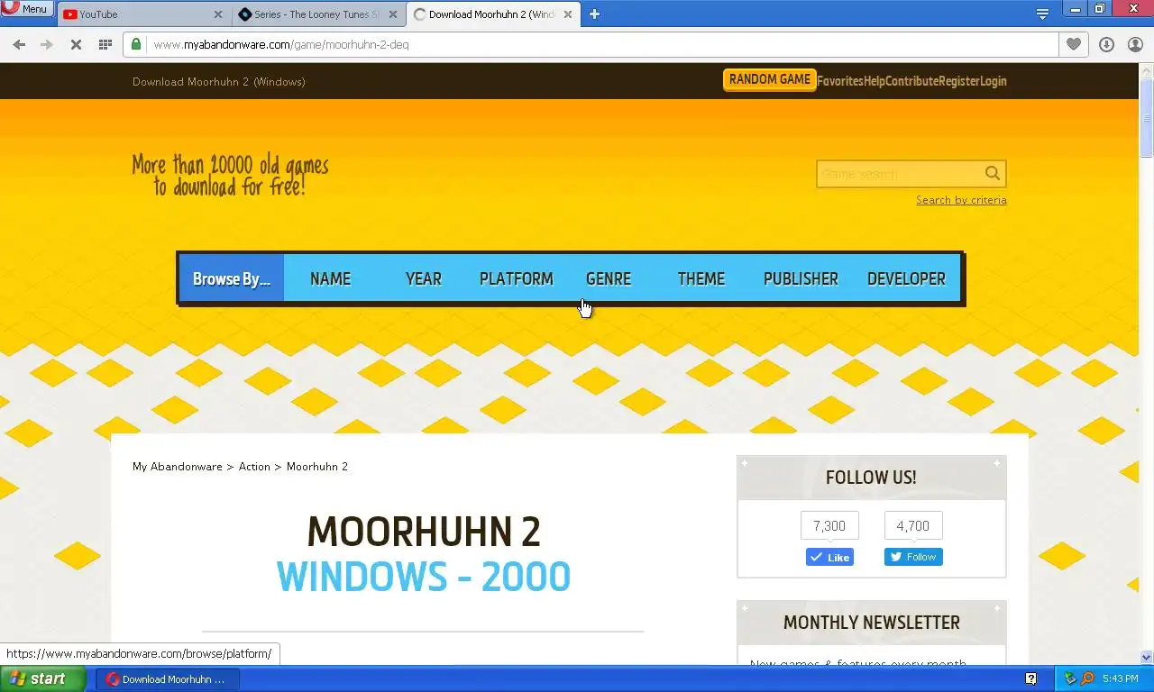Stop loading the page
The image size is (1154, 692).
pos(76,44)
